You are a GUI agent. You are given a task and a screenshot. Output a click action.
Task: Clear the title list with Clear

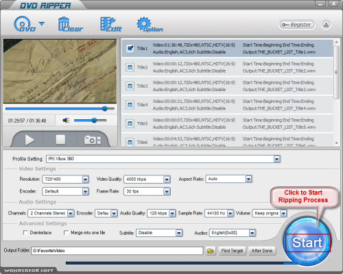click(70, 24)
